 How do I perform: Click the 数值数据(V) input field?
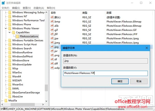click(x=105, y=73)
